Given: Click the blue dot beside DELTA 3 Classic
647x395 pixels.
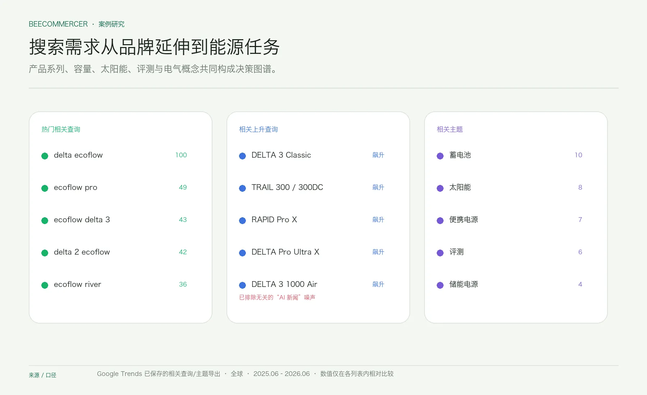Looking at the screenshot, I should 242,156.
